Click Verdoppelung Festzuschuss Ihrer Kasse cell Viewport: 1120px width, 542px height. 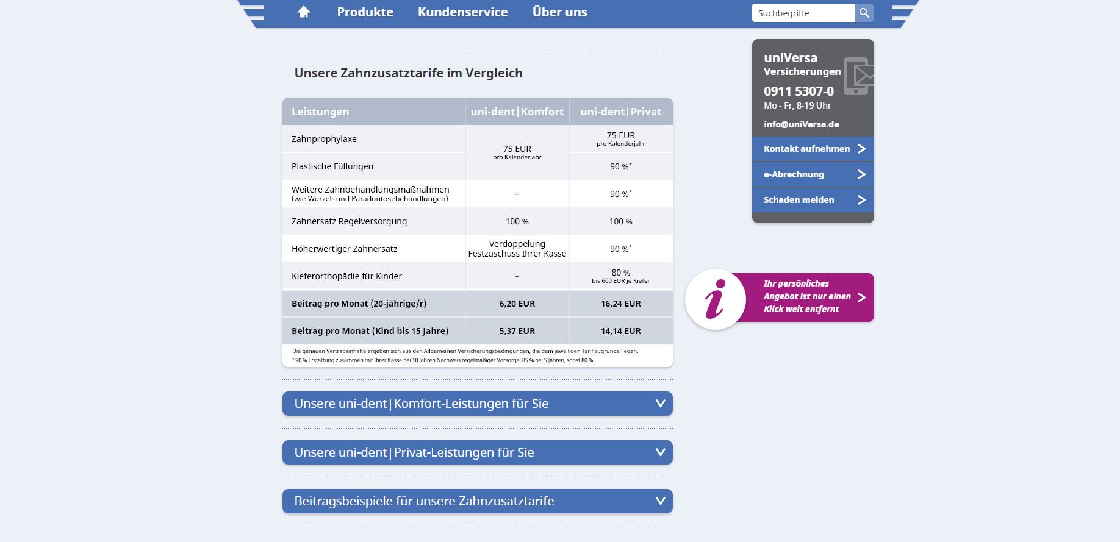(517, 249)
